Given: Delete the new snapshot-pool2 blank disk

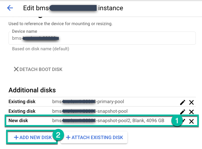Looking at the screenshot, I should 191,121.
